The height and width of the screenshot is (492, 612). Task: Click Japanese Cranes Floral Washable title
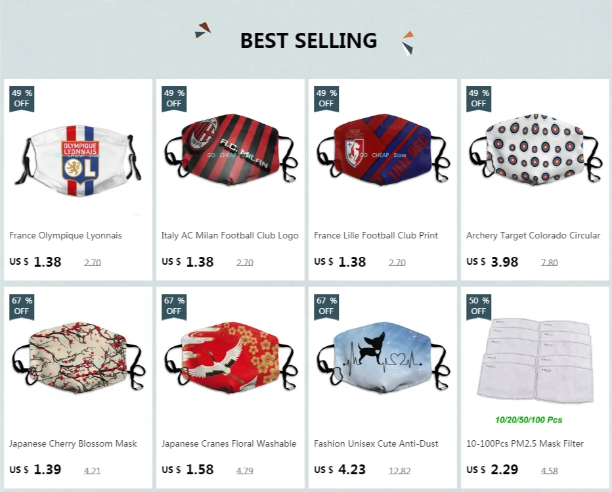(229, 443)
